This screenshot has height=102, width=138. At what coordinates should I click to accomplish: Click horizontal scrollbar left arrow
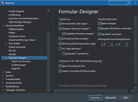point(55,91)
